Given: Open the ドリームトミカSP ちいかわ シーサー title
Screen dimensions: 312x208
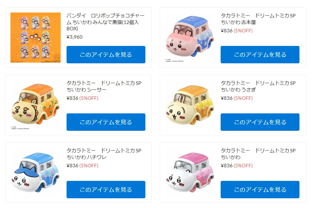Looking at the screenshot, I should pos(104,86).
